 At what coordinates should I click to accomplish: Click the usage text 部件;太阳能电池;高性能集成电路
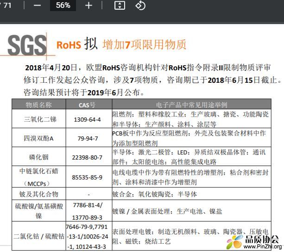[164, 162]
